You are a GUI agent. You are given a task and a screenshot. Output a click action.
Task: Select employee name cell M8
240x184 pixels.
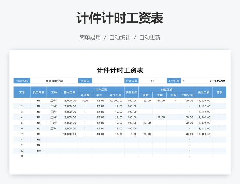point(39,140)
